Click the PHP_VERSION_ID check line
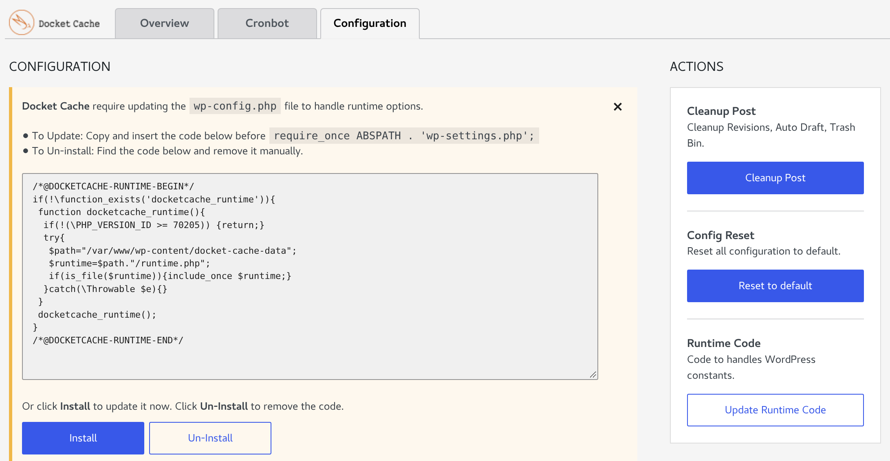Screen dimensions: 890x461 point(154,225)
